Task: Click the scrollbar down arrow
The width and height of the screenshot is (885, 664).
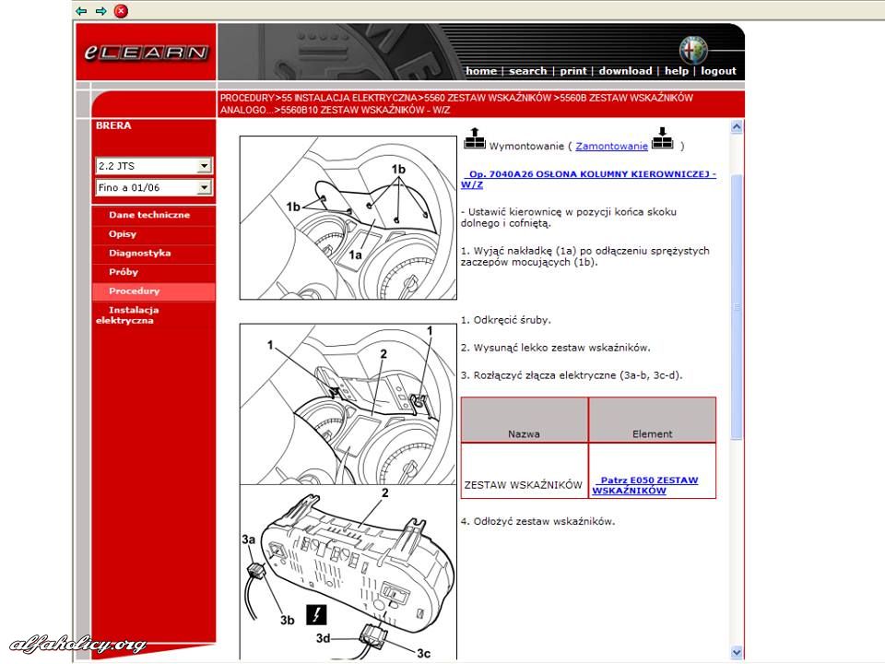Action: [x=737, y=652]
